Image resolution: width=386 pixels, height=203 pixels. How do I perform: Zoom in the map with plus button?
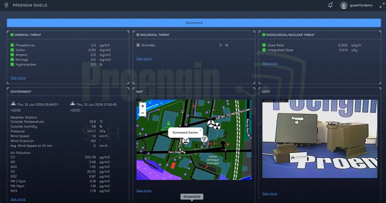[142, 106]
